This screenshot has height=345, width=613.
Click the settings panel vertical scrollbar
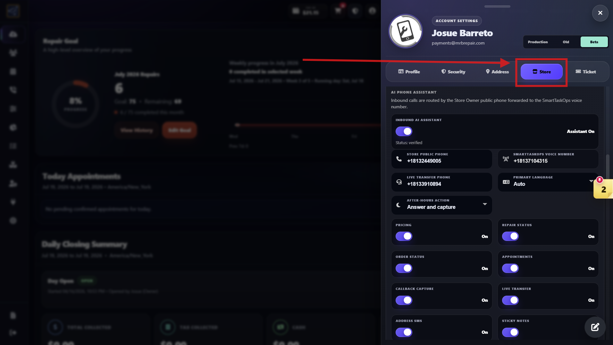pyautogui.click(x=607, y=167)
